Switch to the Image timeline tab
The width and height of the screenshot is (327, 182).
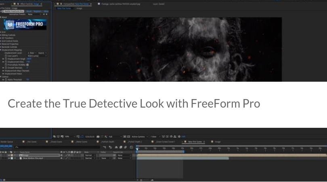pos(218,142)
